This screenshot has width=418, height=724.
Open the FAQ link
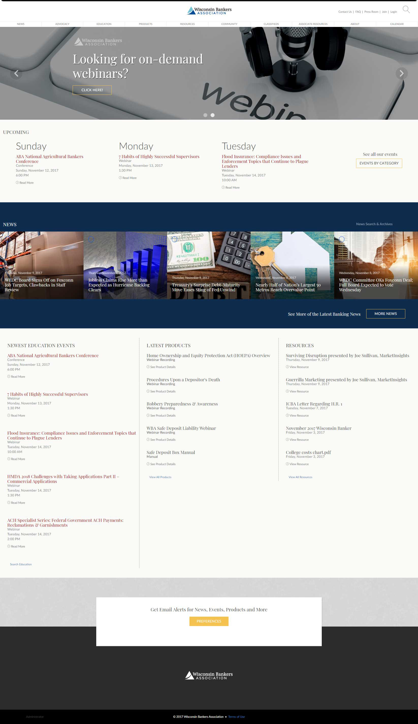pos(358,12)
